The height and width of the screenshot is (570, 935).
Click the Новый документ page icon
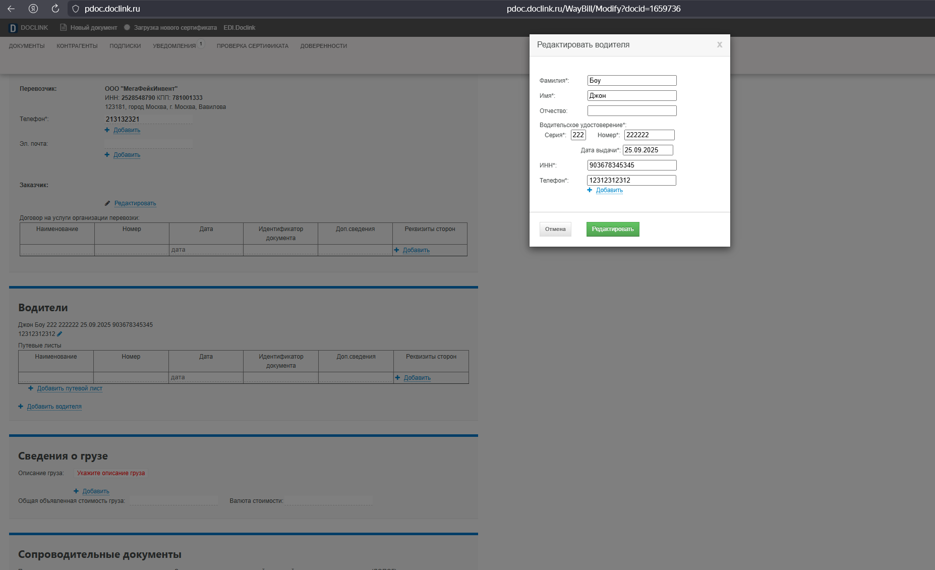(63, 28)
